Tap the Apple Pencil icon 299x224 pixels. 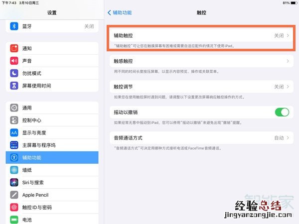14,195
